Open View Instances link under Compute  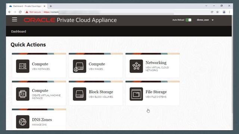click(41, 69)
